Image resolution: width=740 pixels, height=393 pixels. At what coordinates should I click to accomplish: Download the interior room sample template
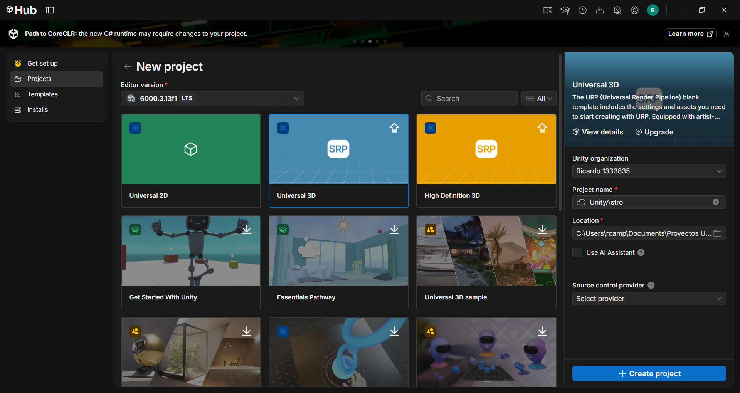pos(247,331)
